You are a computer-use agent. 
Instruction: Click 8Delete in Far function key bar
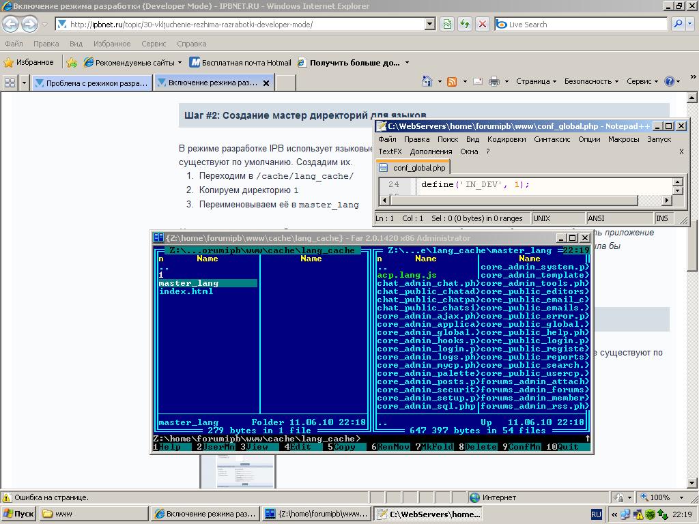tap(477, 447)
